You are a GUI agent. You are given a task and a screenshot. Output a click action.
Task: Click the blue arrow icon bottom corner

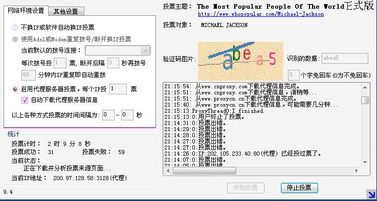click(x=371, y=194)
